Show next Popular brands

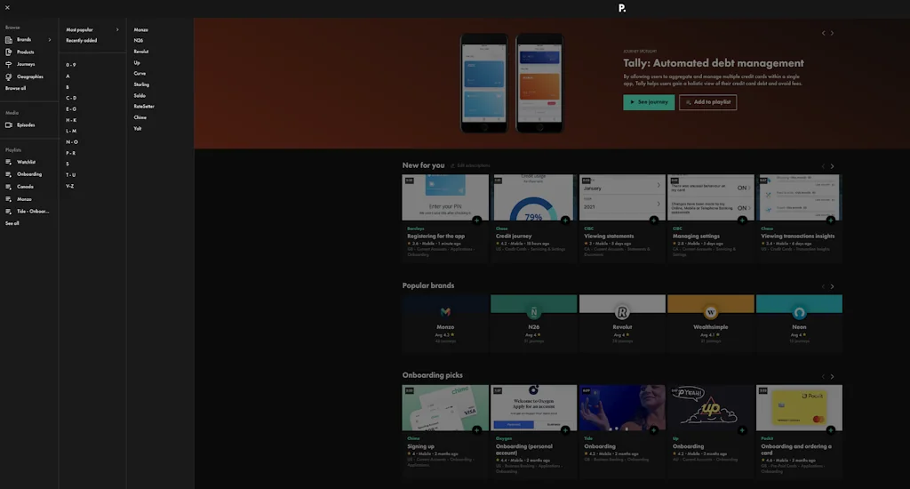(x=832, y=286)
